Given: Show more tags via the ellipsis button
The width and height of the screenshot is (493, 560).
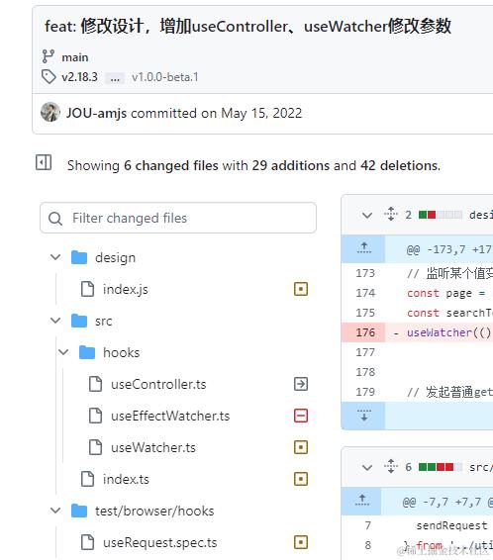Looking at the screenshot, I should 115,77.
